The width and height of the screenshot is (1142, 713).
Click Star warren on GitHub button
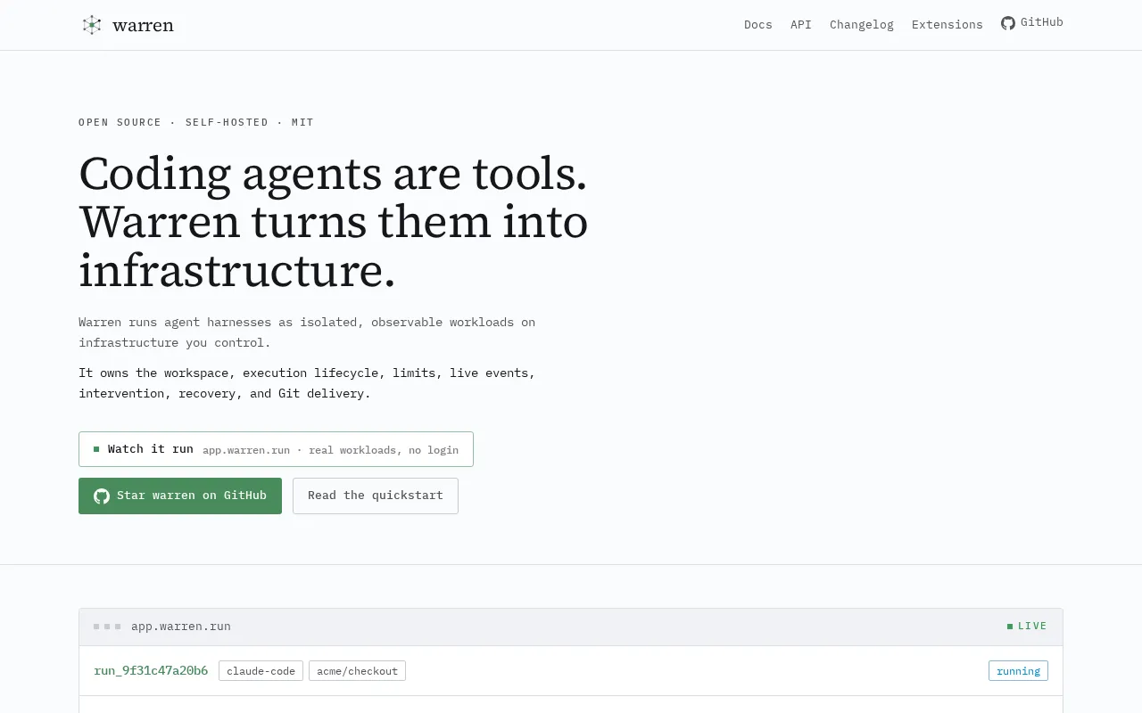pyautogui.click(x=180, y=496)
